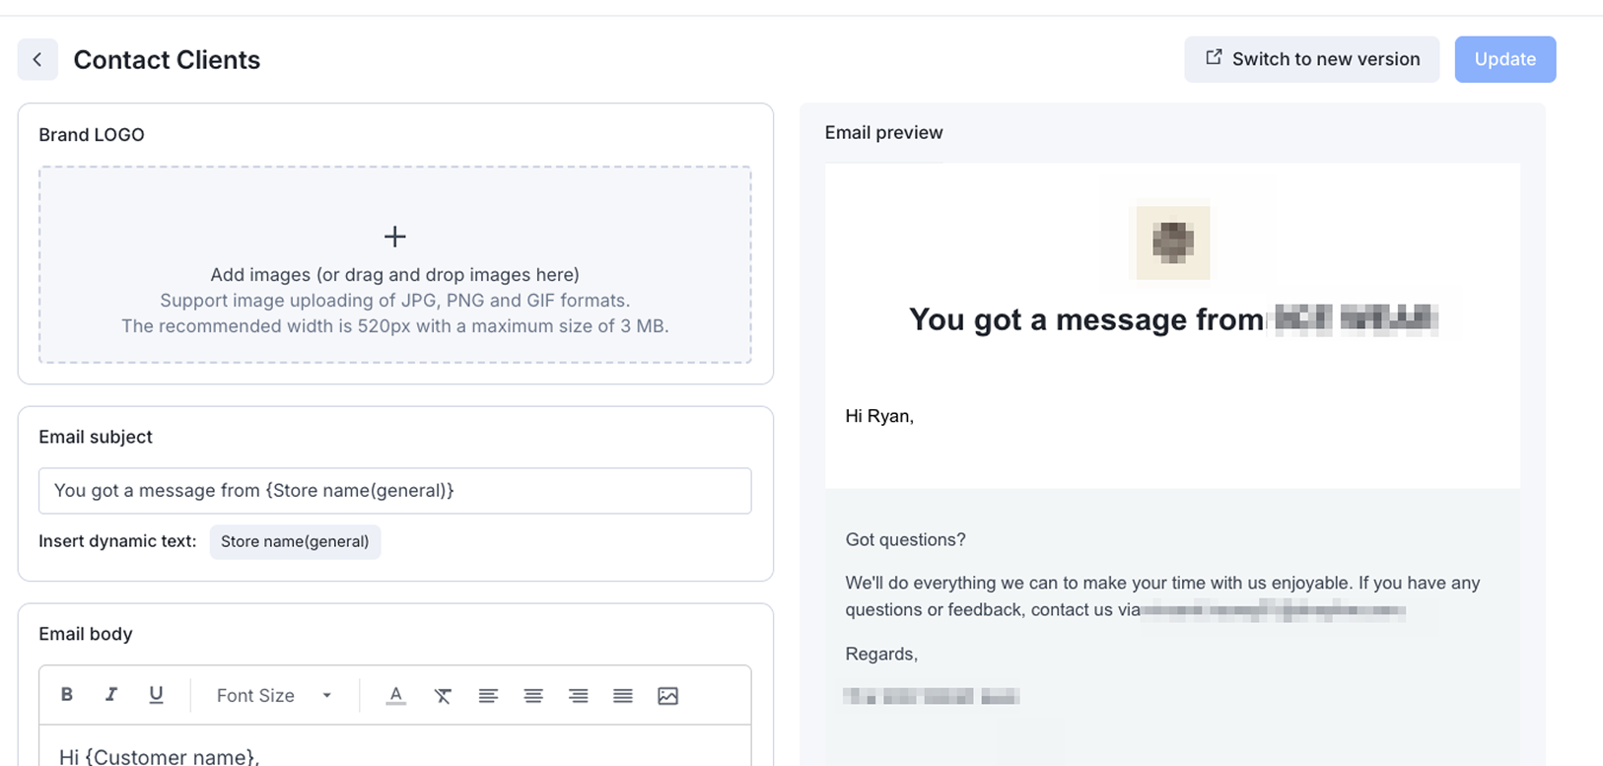Align email body text left
Screen dimensions: 1603x766
coord(488,696)
